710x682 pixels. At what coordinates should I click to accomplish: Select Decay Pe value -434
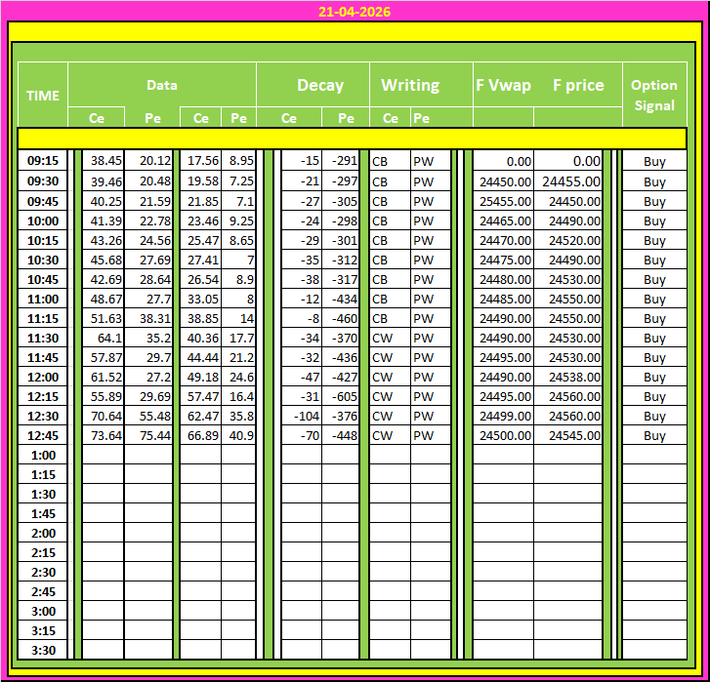tap(341, 299)
